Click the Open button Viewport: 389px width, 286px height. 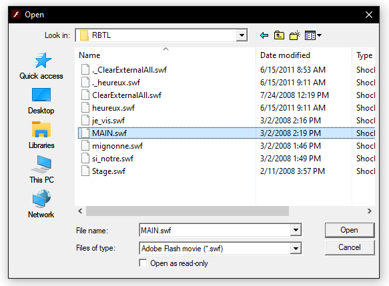350,230
